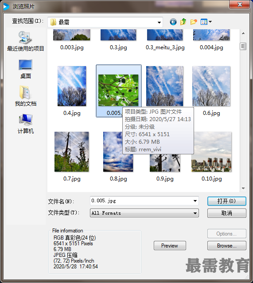Expand the file name dropdown list
The width and height of the screenshot is (253, 283).
pos(195,201)
